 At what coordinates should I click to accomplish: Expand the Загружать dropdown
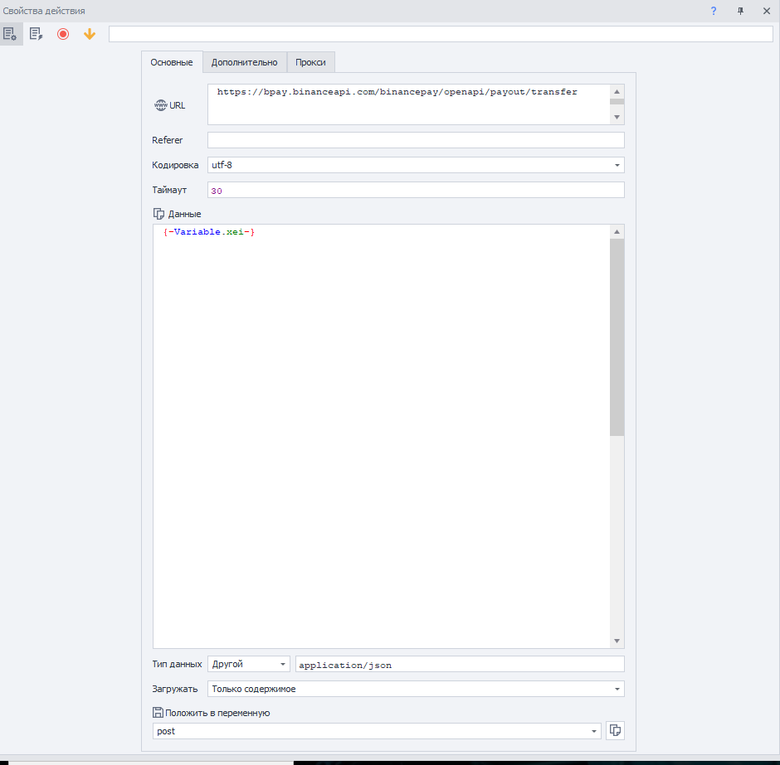point(617,689)
